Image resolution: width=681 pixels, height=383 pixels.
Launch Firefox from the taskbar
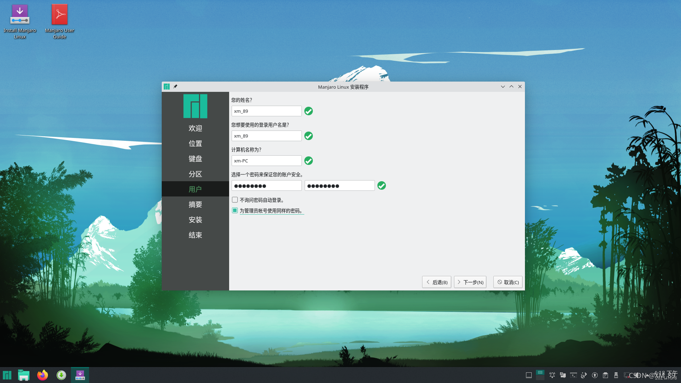(x=43, y=375)
